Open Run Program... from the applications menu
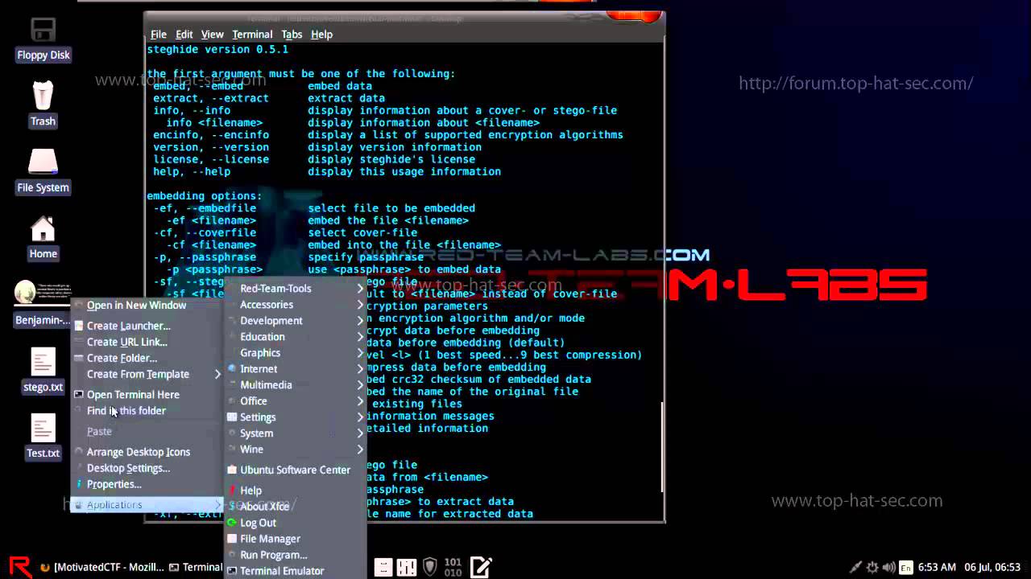This screenshot has height=579, width=1031. click(295, 555)
